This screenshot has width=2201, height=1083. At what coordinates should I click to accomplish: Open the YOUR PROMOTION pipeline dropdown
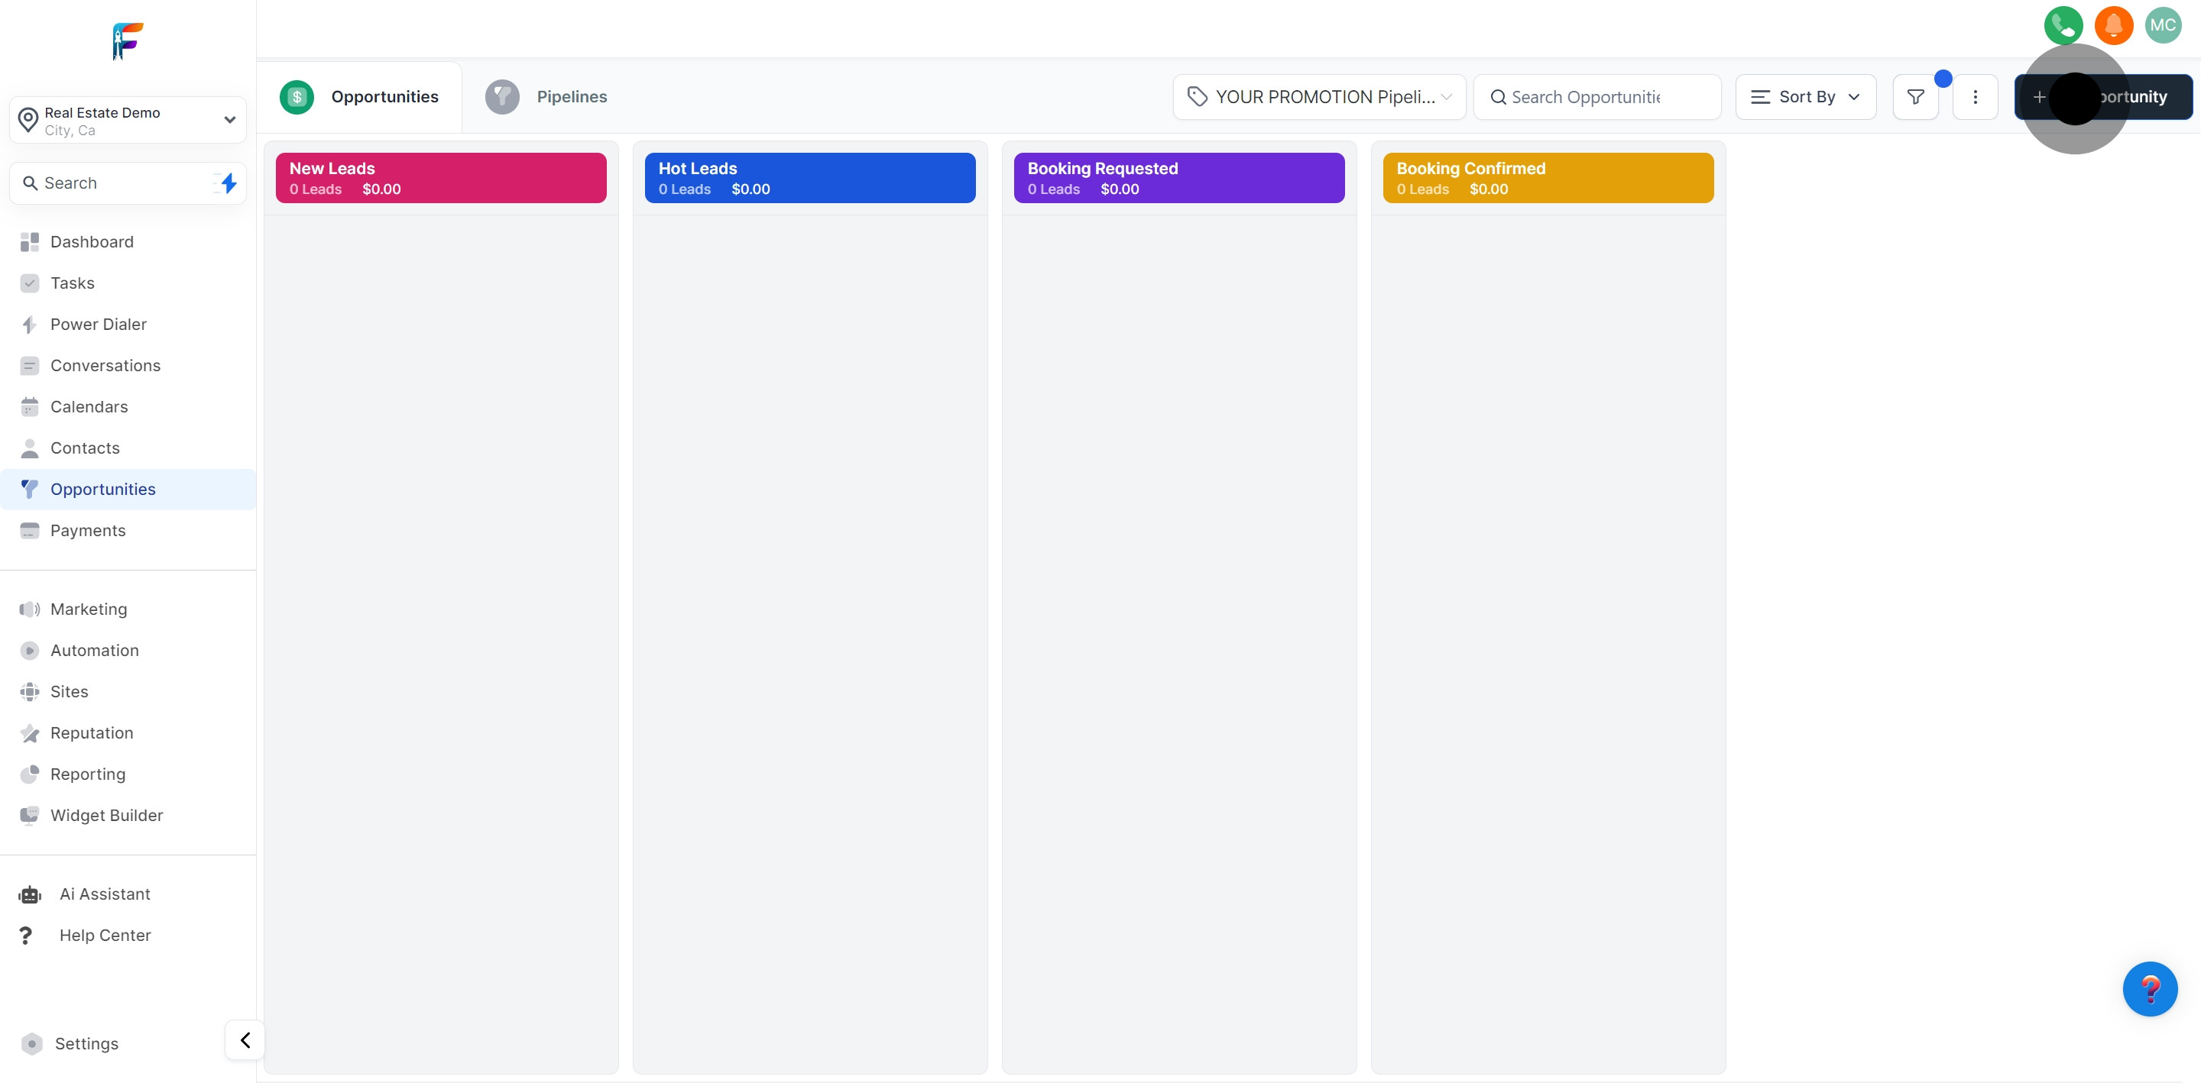coord(1319,97)
